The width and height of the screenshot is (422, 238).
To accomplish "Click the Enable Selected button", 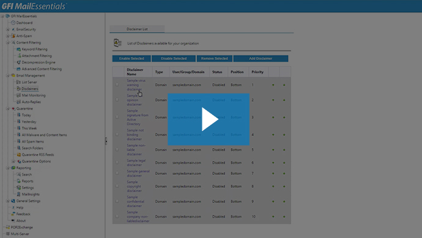I will click(131, 58).
